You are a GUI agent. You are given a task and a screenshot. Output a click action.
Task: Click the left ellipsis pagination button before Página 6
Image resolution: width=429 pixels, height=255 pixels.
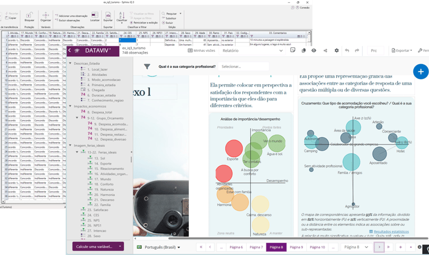[x=221, y=247]
